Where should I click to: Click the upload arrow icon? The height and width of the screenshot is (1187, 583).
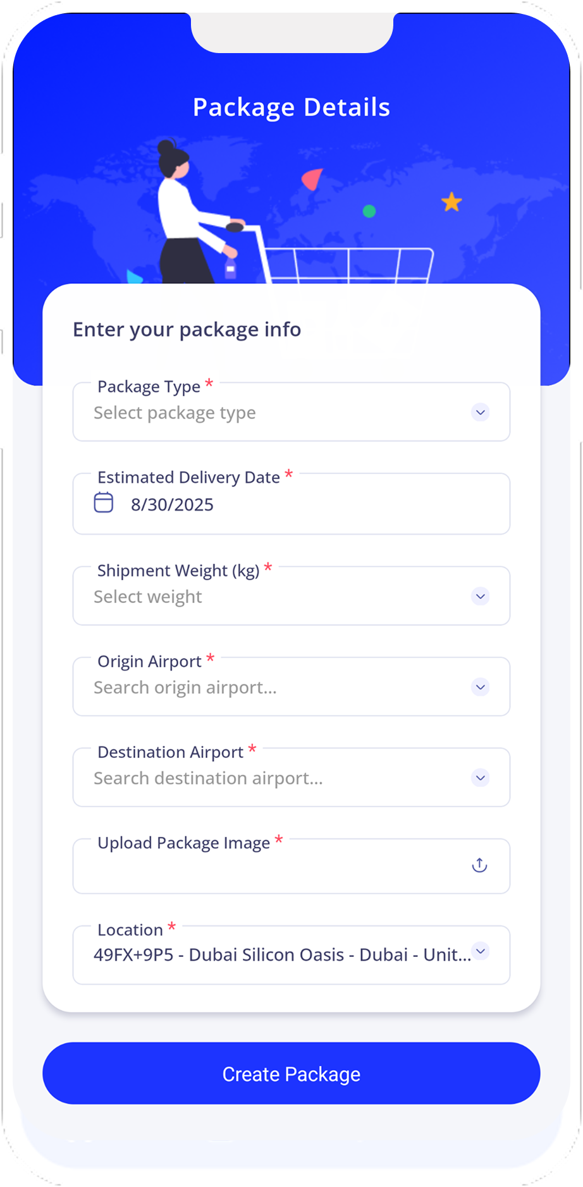(480, 865)
